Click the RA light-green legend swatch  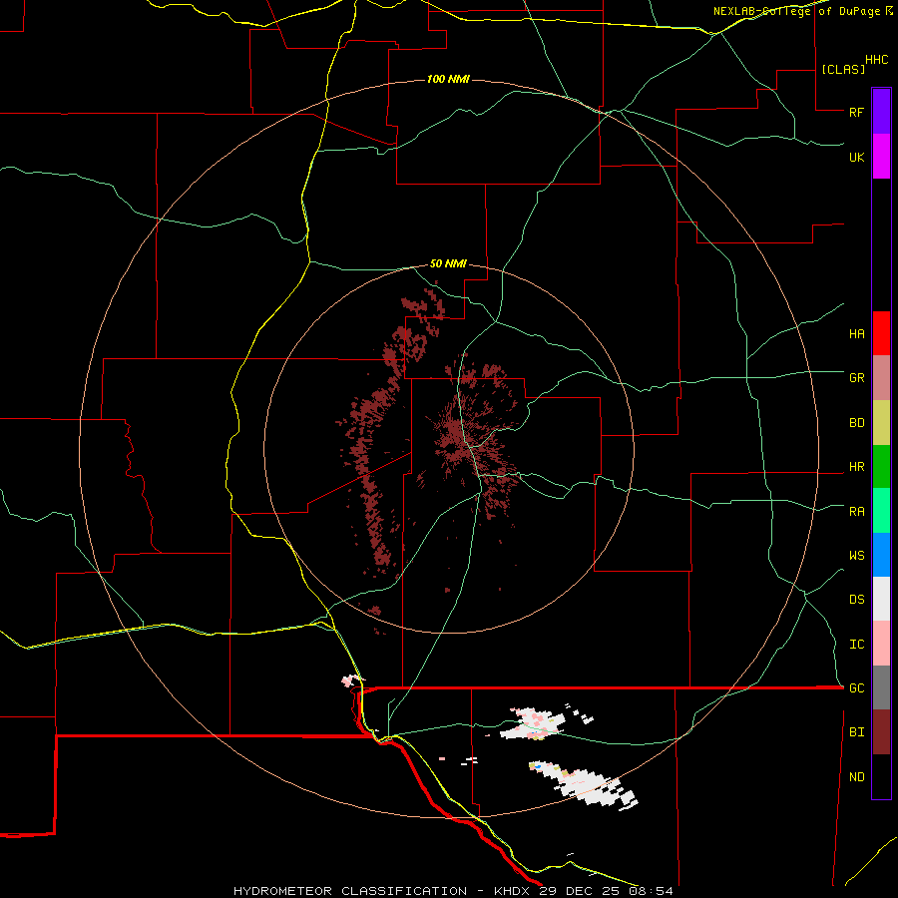click(x=881, y=511)
